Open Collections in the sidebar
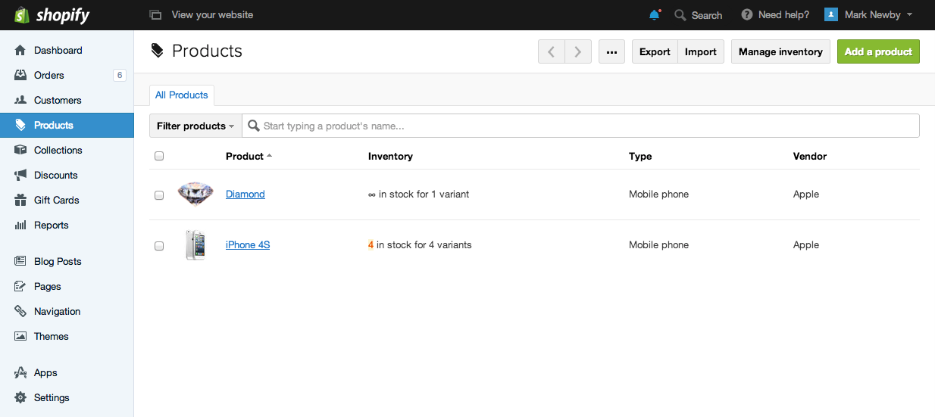The height and width of the screenshot is (417, 935). 67,150
